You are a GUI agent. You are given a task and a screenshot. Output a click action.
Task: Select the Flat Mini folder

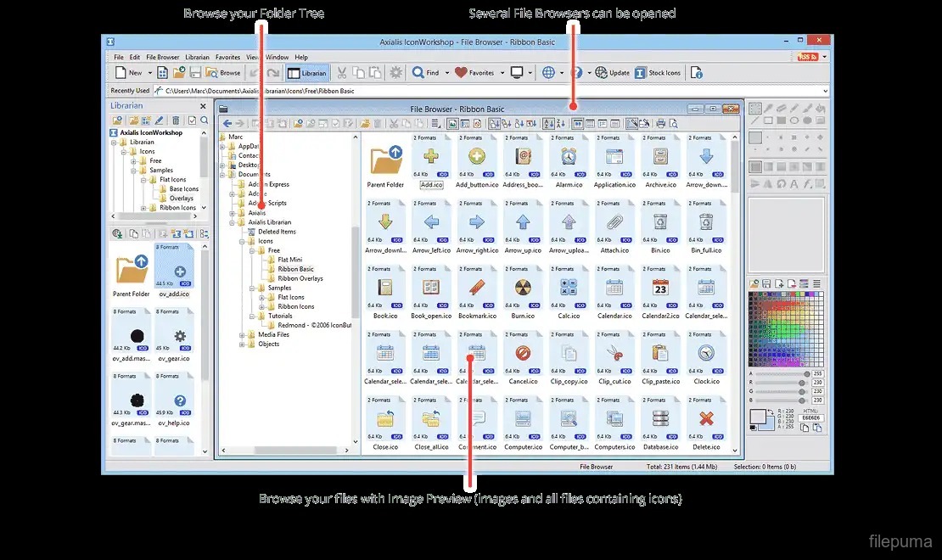tap(289, 260)
